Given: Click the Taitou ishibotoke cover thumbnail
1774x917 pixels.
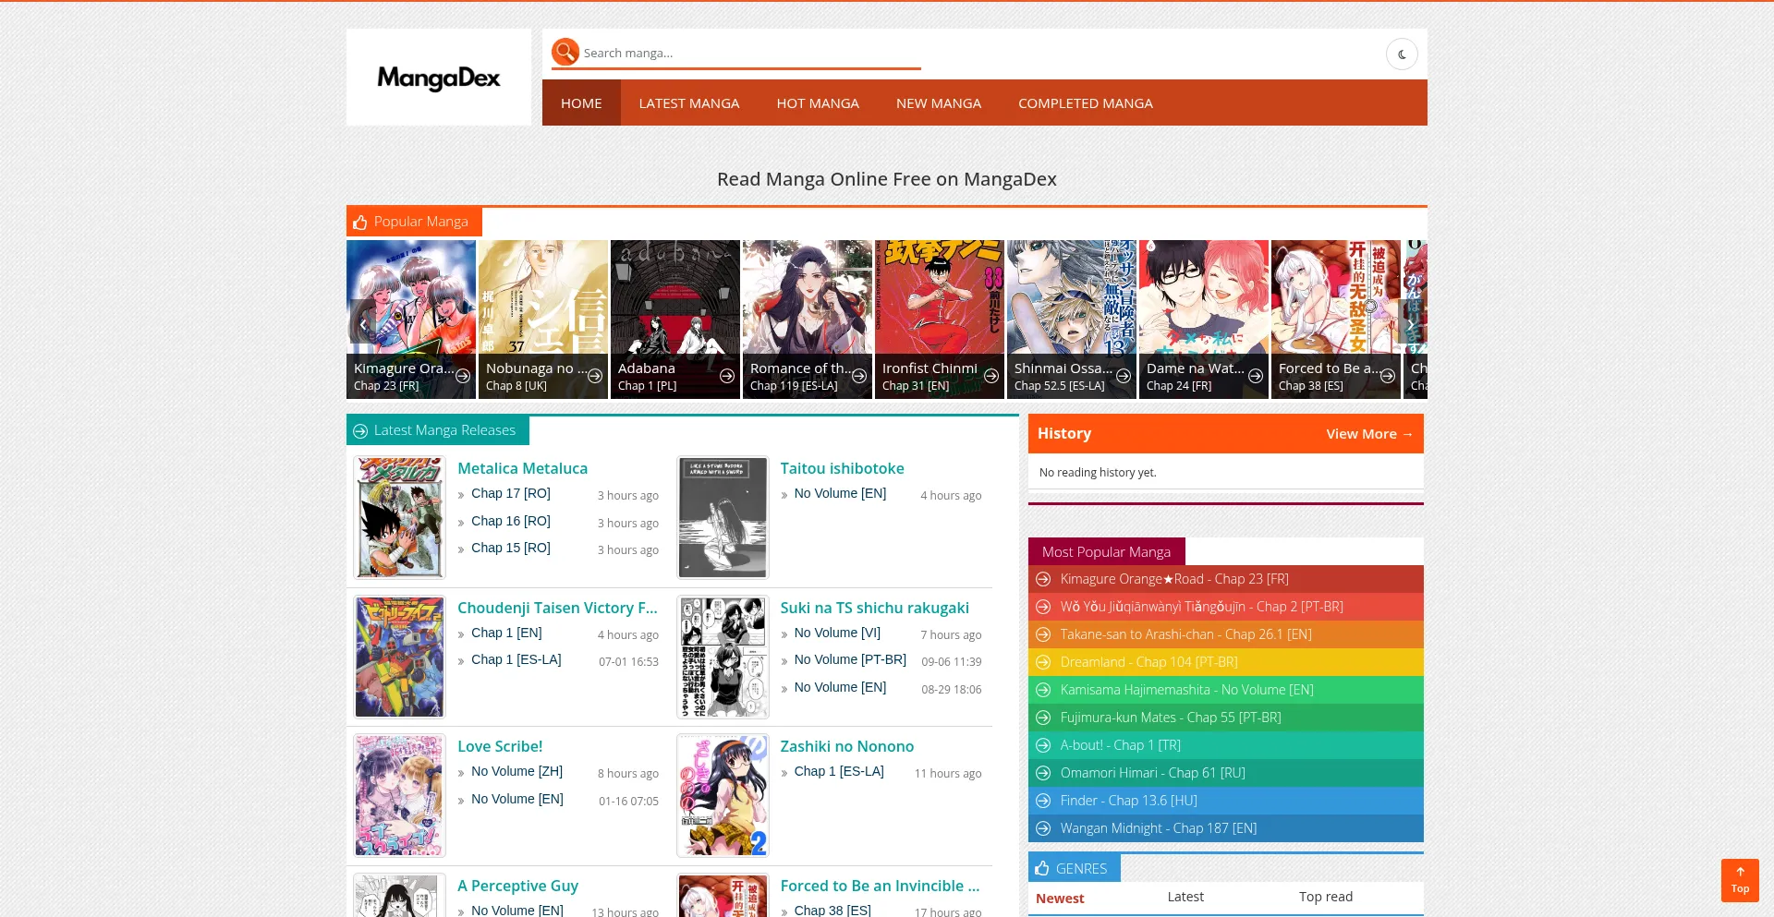Looking at the screenshot, I should pos(723,517).
